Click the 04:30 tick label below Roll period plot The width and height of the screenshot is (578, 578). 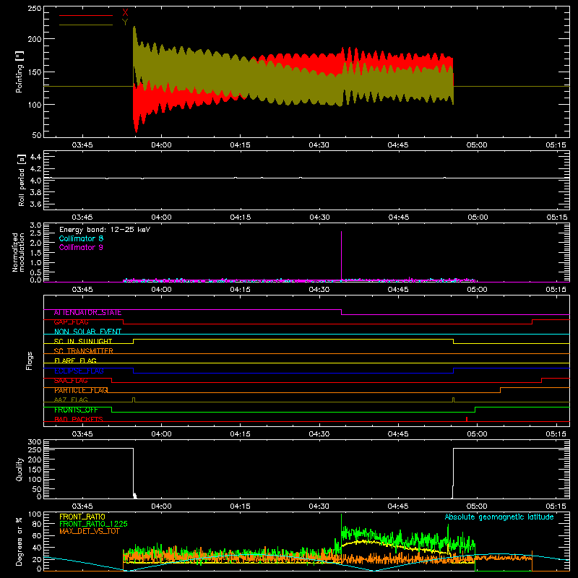pos(319,217)
